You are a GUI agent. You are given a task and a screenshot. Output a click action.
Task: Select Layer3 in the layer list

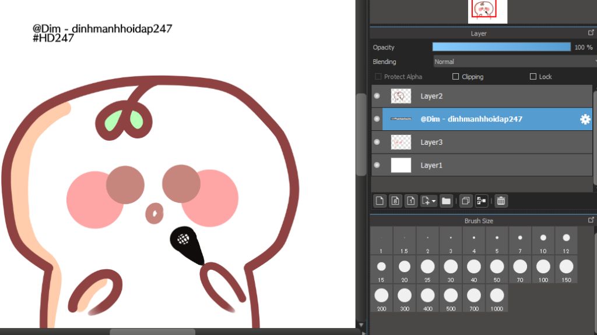tap(482, 142)
